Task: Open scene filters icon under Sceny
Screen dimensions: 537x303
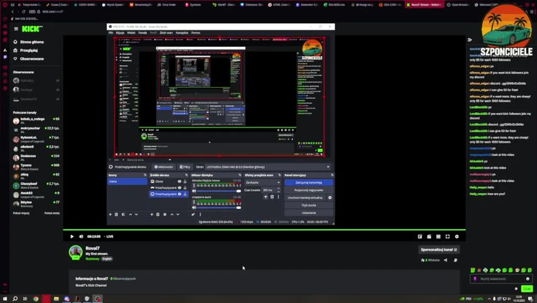Action: (x=123, y=215)
